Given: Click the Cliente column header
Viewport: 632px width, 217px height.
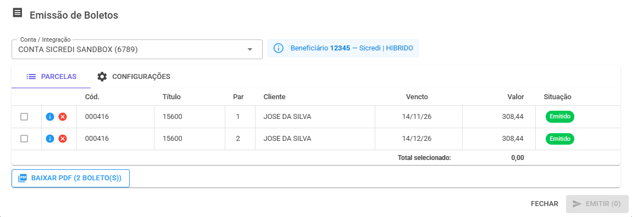Looking at the screenshot, I should pyautogui.click(x=274, y=97).
